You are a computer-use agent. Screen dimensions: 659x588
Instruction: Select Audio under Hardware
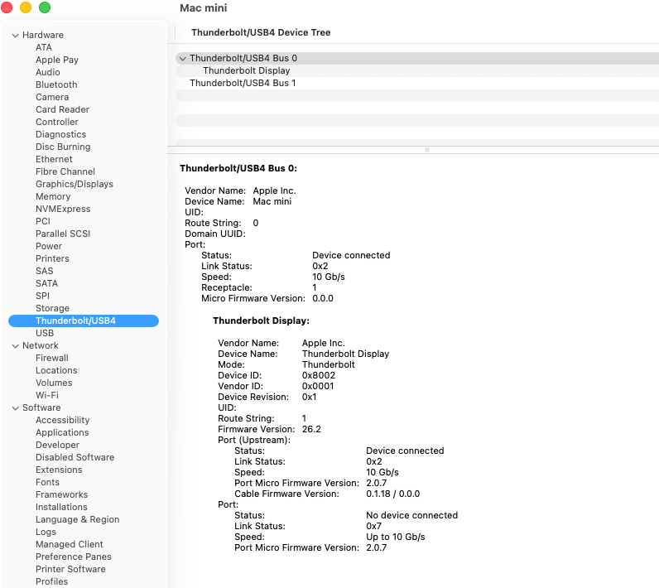pos(48,72)
